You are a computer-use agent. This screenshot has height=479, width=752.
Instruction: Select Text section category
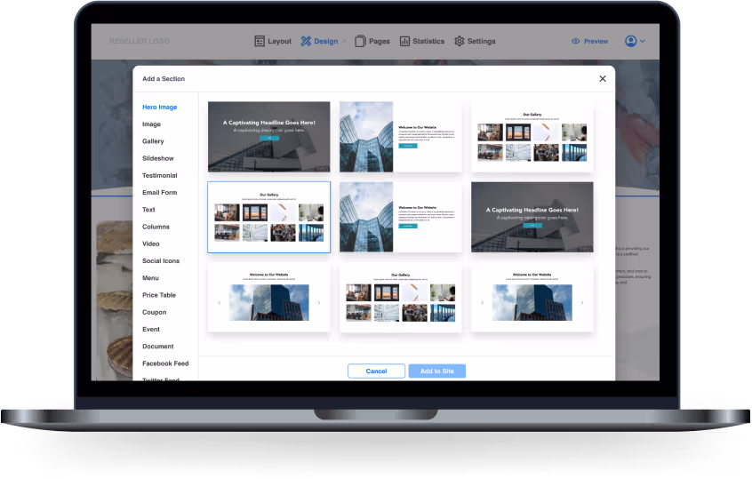(x=148, y=210)
